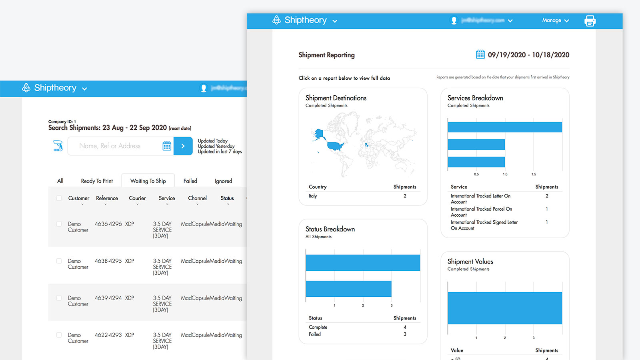Open the Services Breakdown report title

point(475,98)
